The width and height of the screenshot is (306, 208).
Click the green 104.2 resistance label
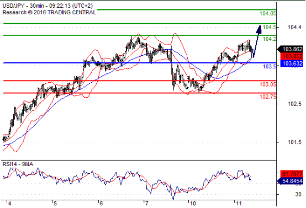(x=270, y=39)
